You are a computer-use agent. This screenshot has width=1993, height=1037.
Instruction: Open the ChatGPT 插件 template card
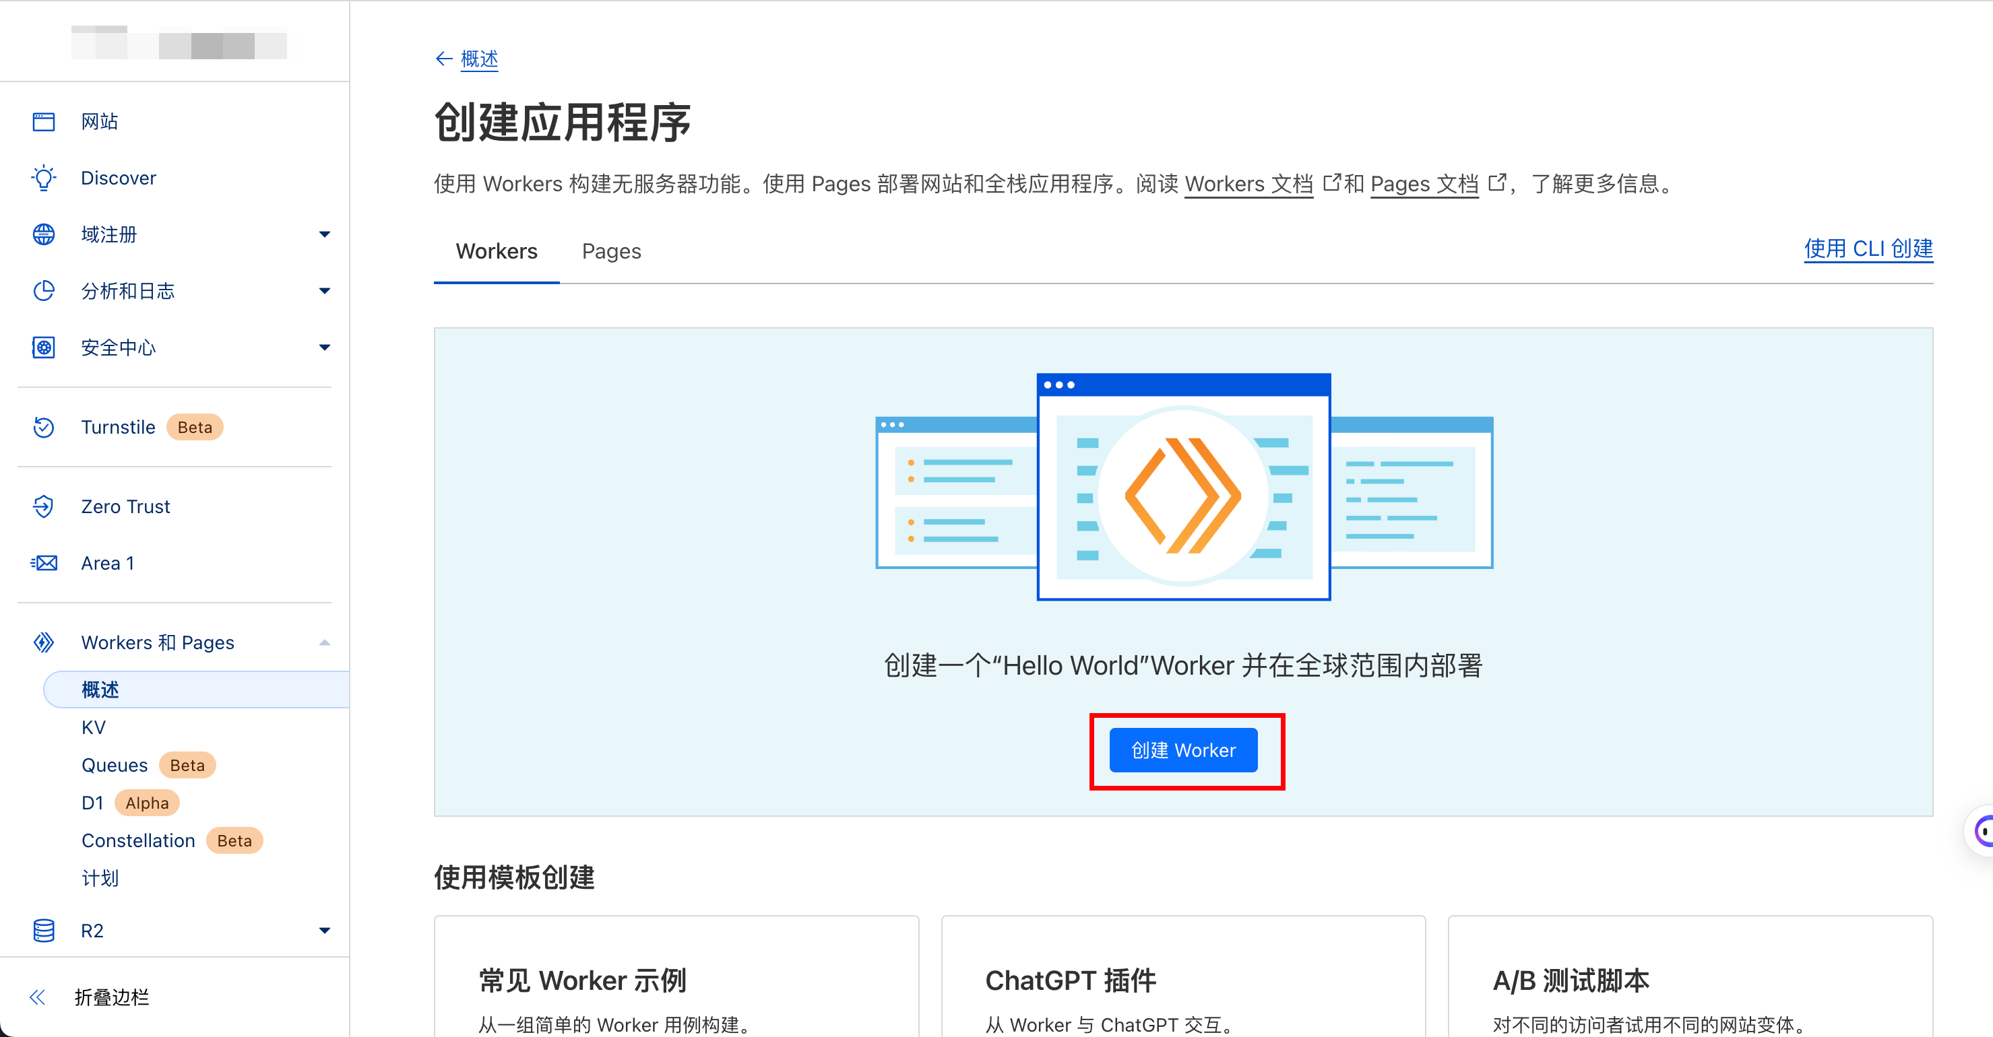1183,976
